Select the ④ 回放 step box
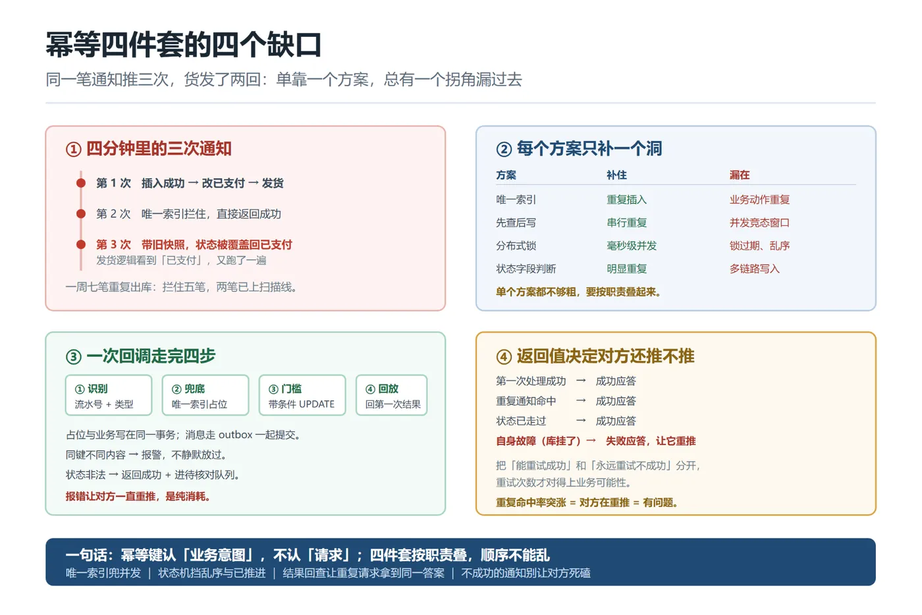 coord(392,395)
